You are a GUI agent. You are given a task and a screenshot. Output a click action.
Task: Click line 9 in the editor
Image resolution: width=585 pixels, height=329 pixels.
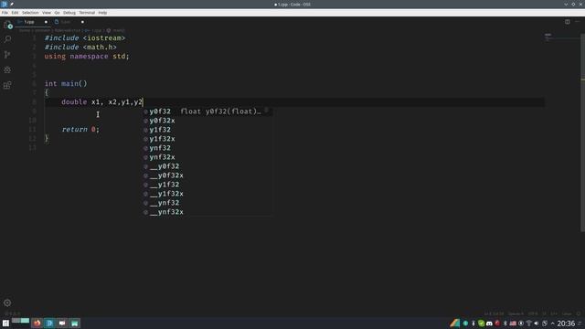click(x=294, y=111)
